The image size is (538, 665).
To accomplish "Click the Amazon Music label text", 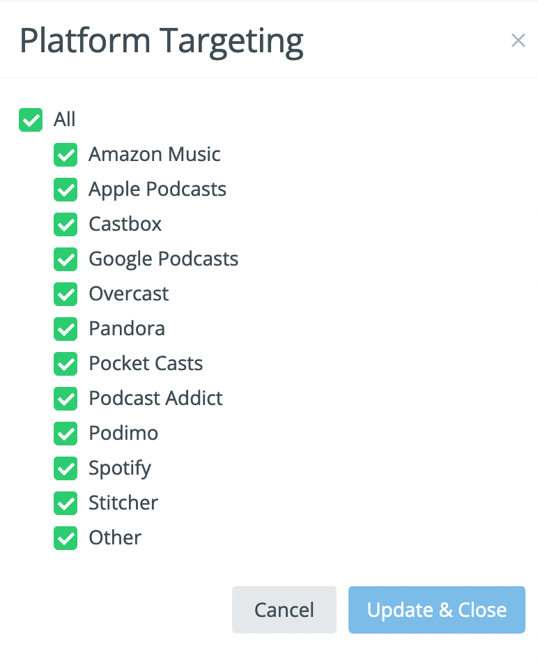I will click(x=155, y=154).
